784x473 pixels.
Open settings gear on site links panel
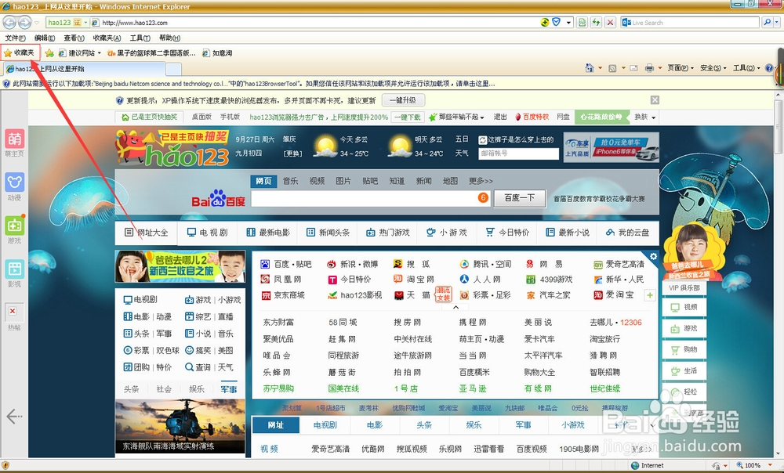click(x=653, y=256)
